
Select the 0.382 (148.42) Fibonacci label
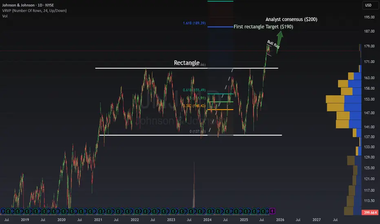pos(194,106)
